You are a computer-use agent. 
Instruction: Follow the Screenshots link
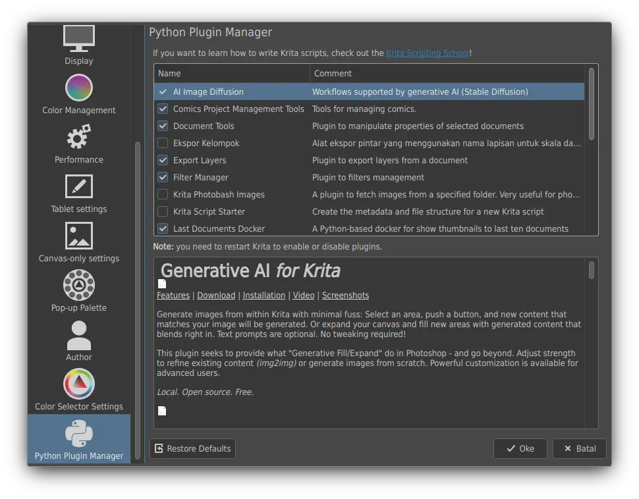[345, 296]
